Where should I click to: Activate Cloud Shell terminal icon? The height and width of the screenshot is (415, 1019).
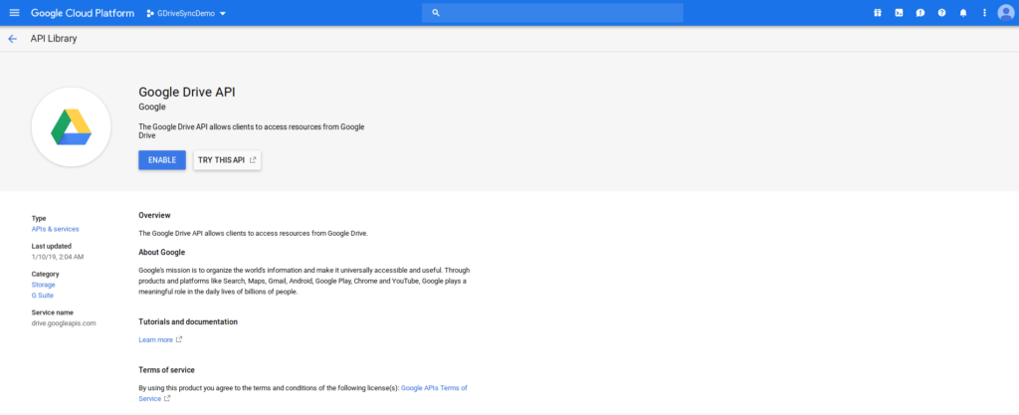point(899,13)
